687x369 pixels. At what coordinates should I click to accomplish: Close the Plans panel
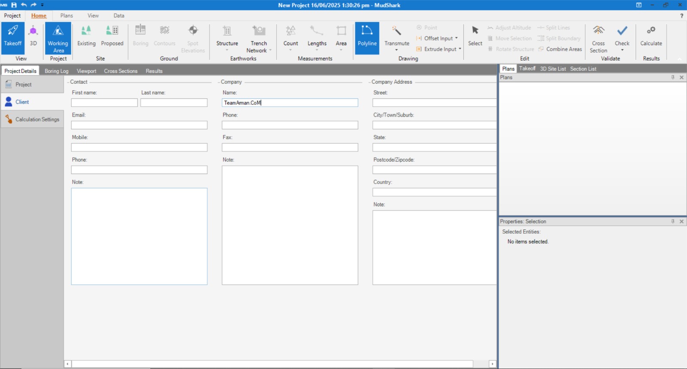(681, 77)
